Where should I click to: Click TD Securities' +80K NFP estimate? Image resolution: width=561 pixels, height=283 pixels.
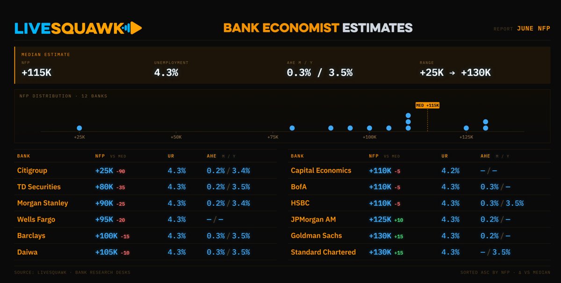tap(104, 187)
